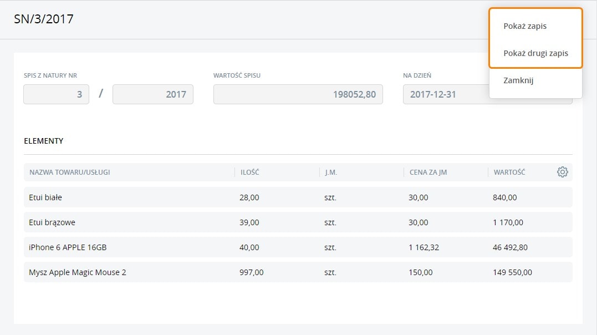
Task: Select 'Pokaż zapis' from the menu
Action: (x=525, y=26)
